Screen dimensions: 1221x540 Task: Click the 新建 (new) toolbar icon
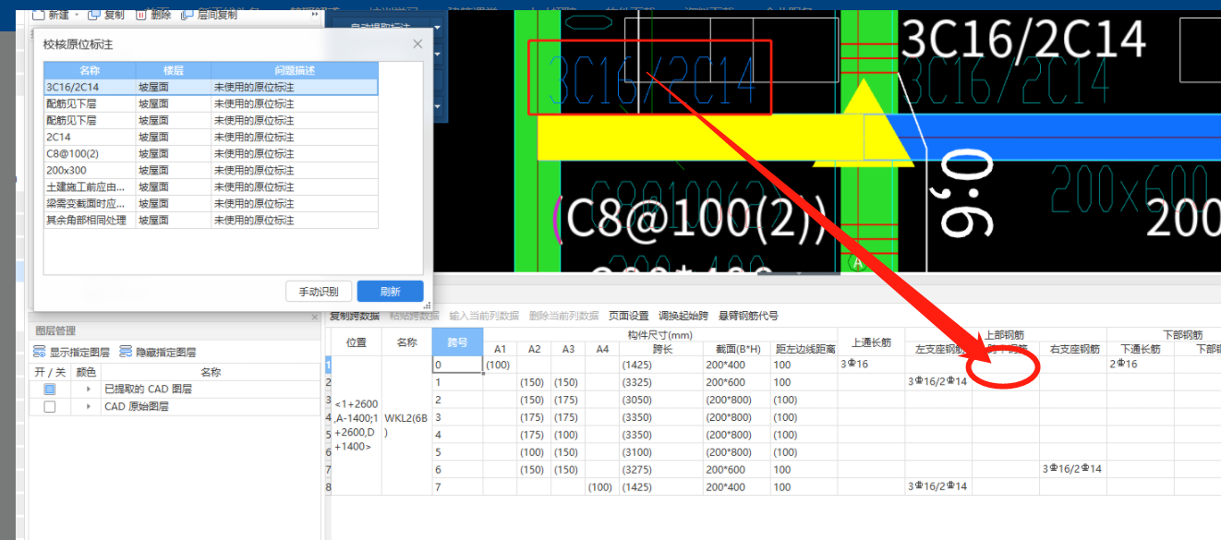coord(39,15)
